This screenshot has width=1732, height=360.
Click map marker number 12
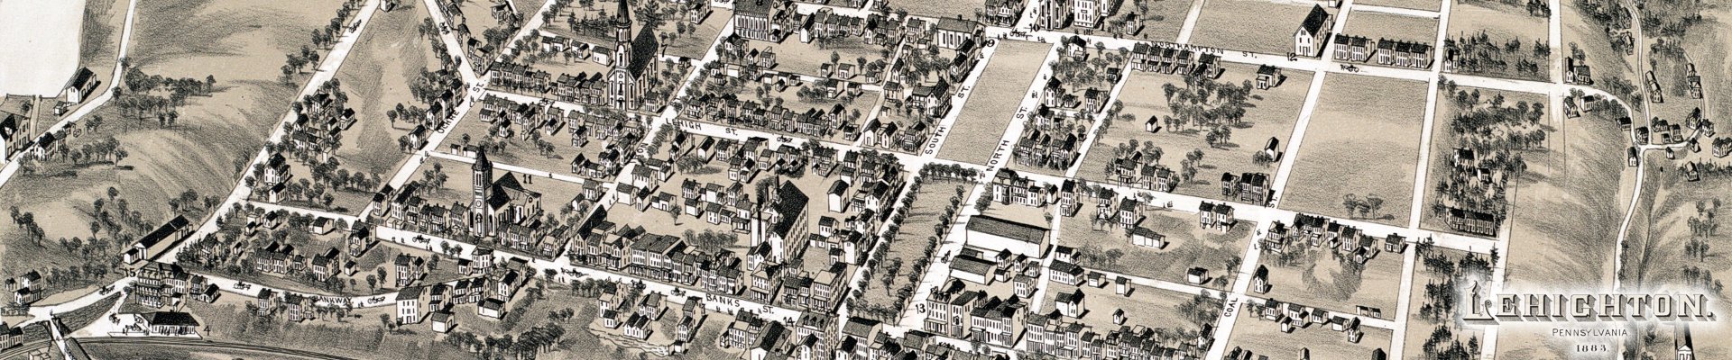coord(1292,58)
